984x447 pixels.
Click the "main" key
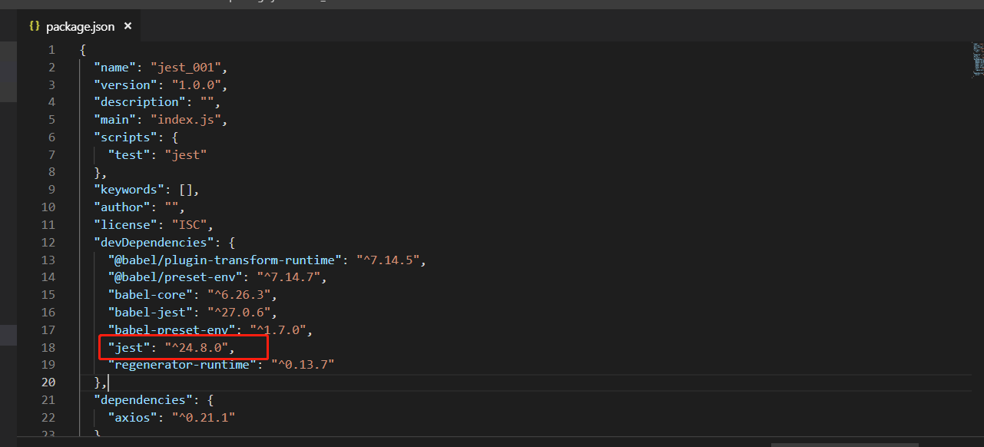tap(115, 120)
